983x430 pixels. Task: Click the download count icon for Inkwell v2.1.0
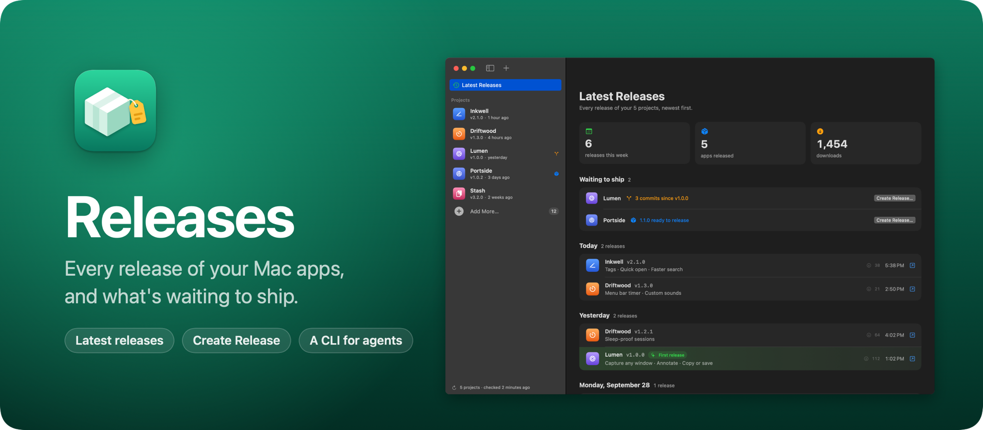pos(868,265)
